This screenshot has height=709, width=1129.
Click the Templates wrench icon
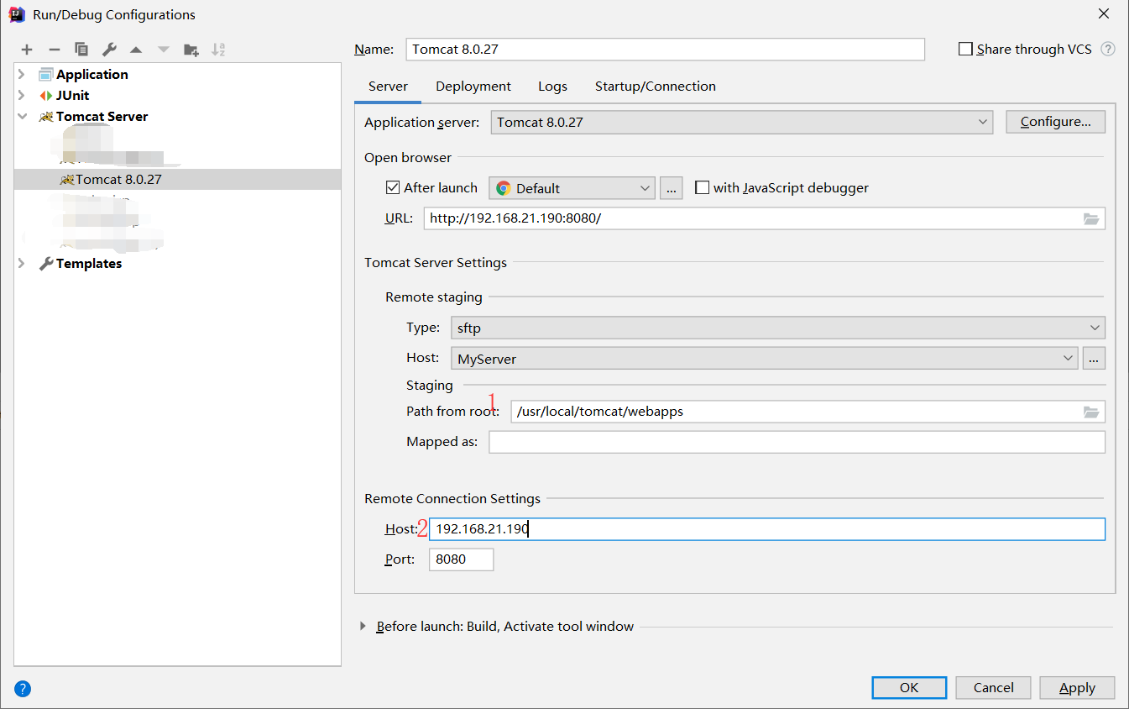click(46, 264)
